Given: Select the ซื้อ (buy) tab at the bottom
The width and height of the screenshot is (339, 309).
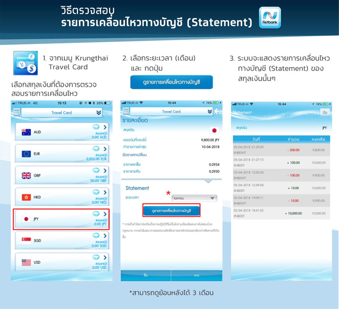Looking at the screenshot, I should click(146, 275).
